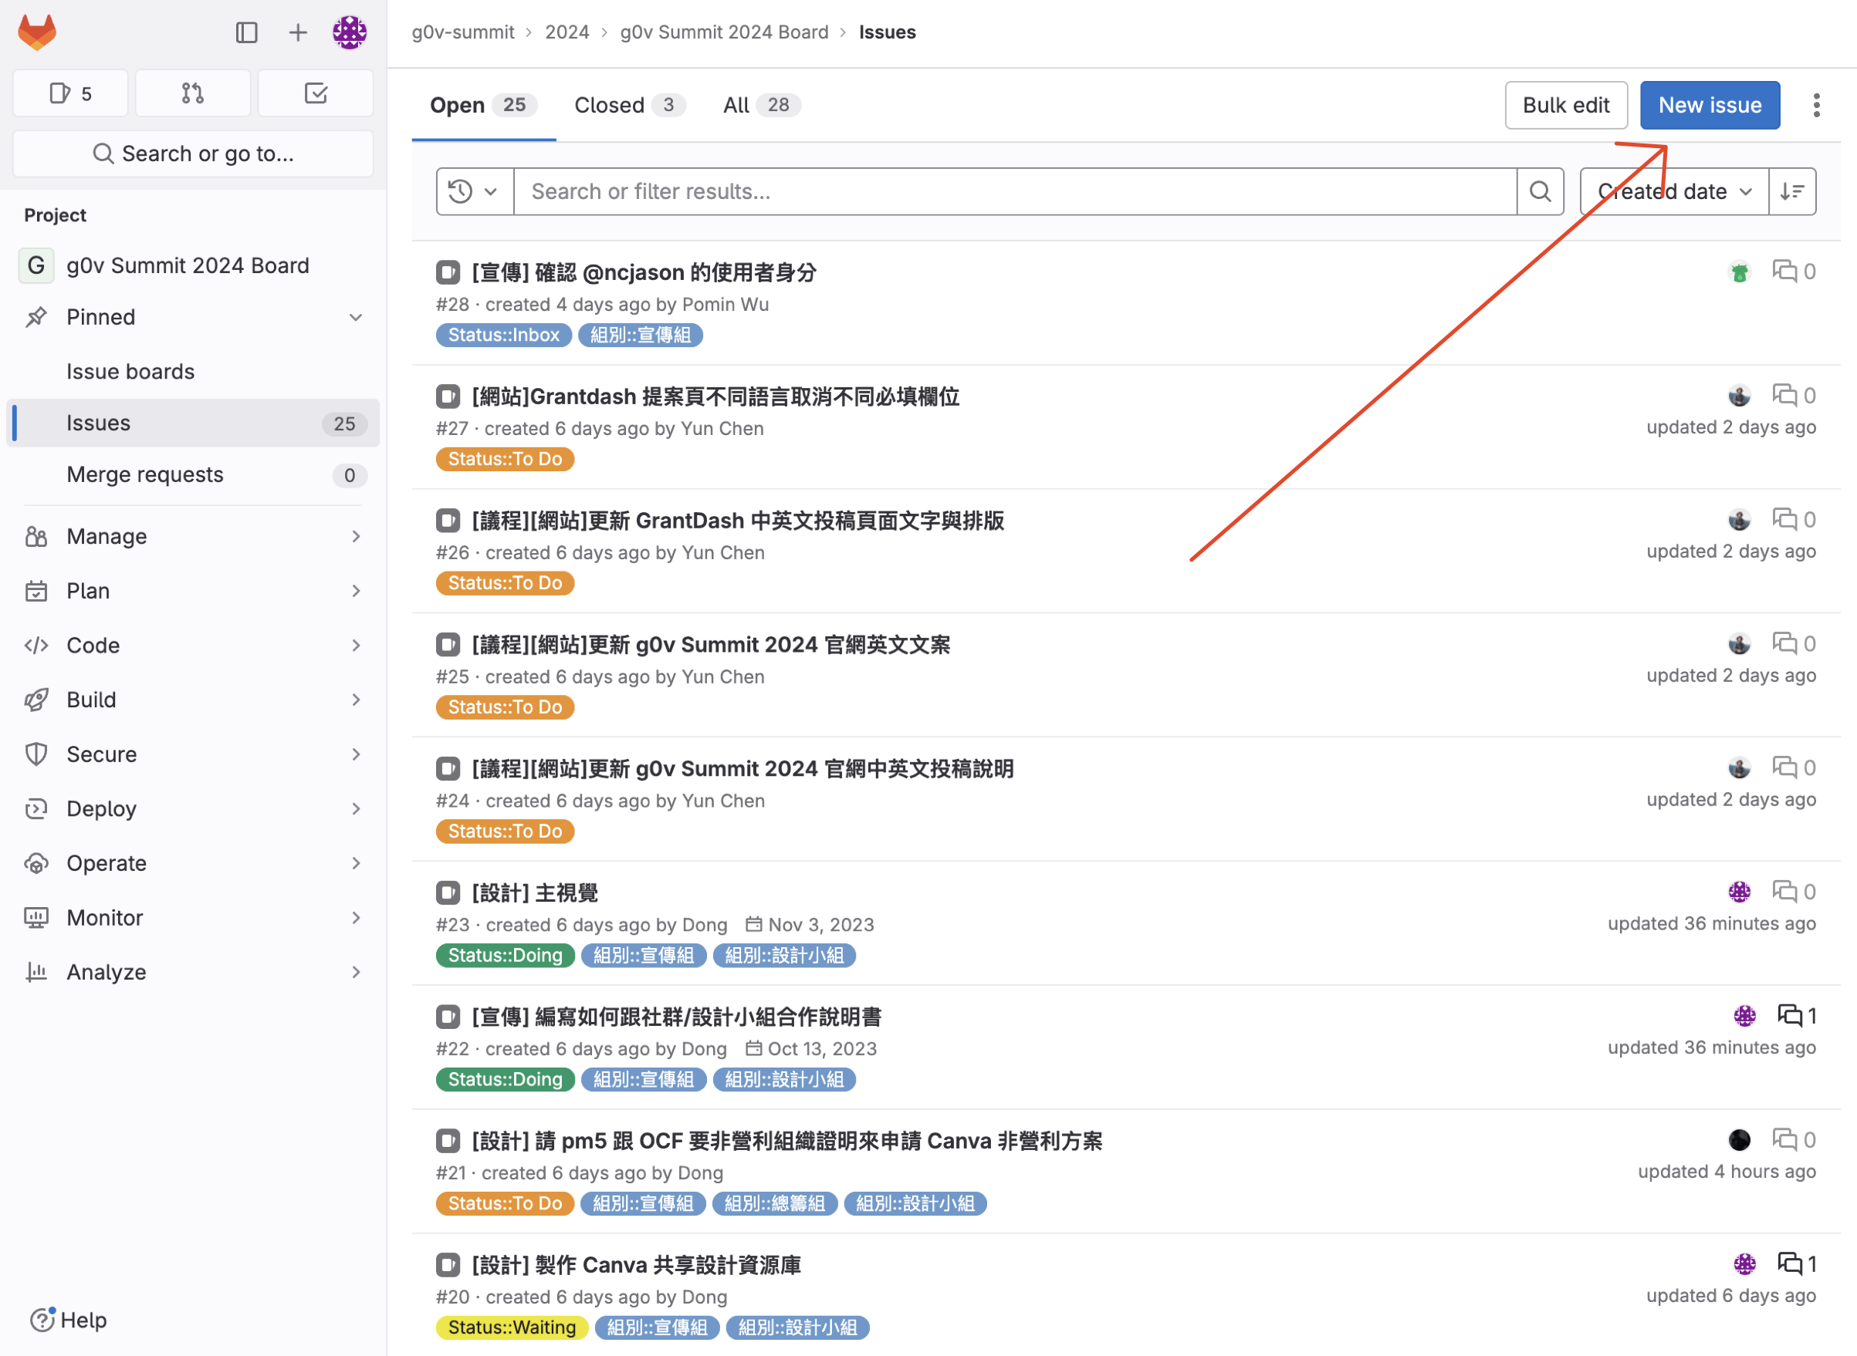
Task: Collapse the Pinned sidebar section
Action: click(356, 318)
